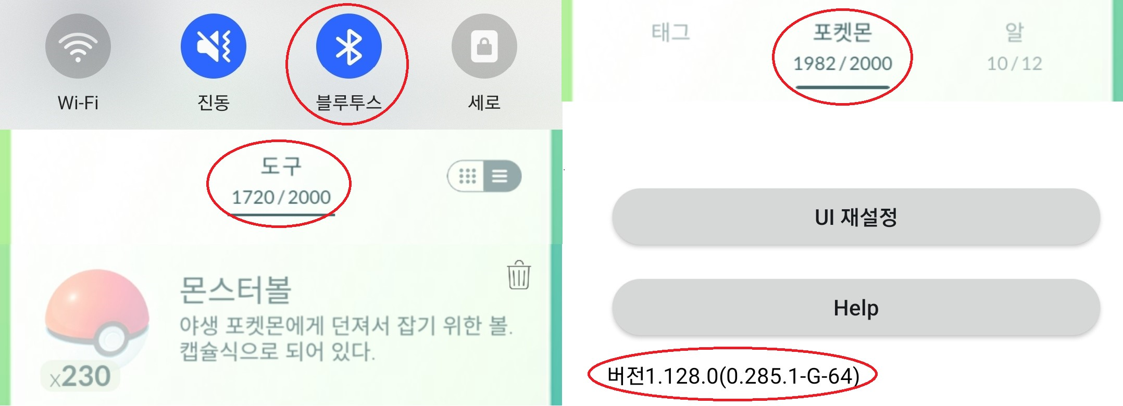1123x406 pixels.
Task: Tap the Wi-Fi label text
Action: pyautogui.click(x=78, y=103)
